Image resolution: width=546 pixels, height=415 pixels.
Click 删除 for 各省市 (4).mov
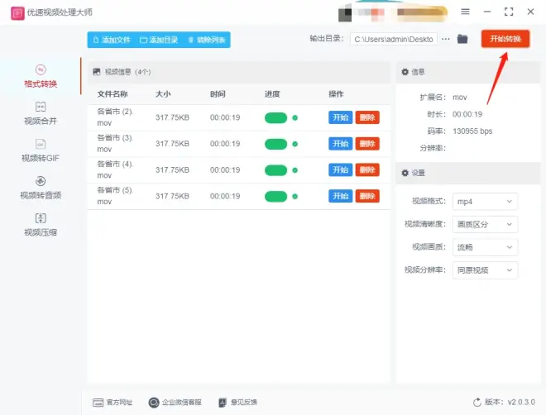point(367,169)
